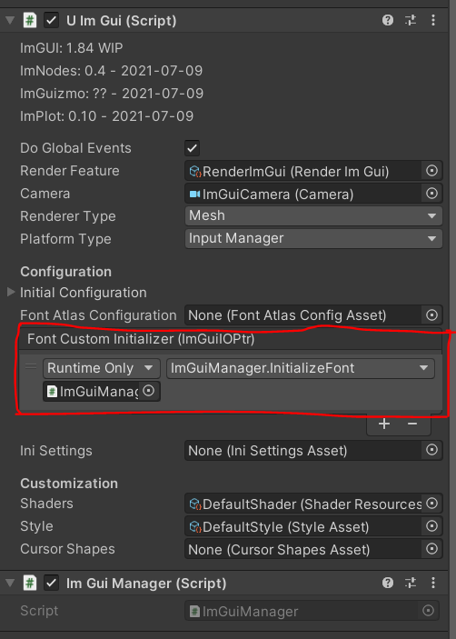Open the Platform Type Input Manager dropdown
Screen dimensions: 456x639
313,238
